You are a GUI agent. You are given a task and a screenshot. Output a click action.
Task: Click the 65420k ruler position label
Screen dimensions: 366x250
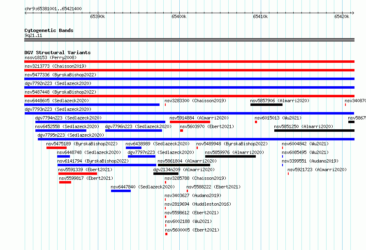[x=342, y=16]
